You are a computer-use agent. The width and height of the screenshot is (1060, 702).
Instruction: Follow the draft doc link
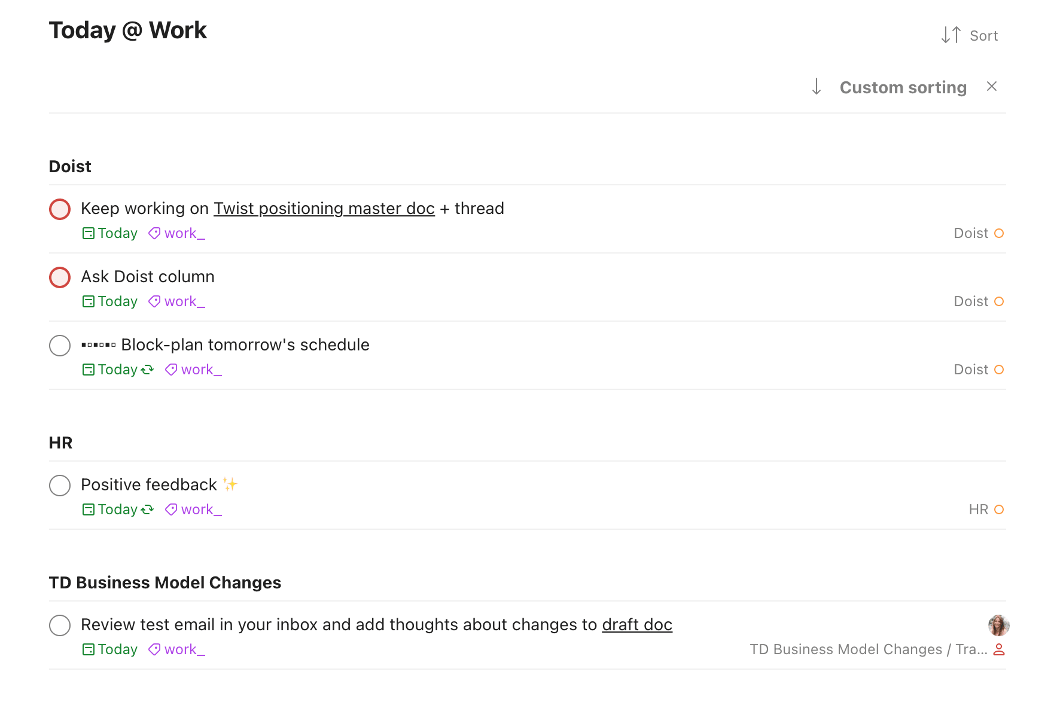coord(637,625)
